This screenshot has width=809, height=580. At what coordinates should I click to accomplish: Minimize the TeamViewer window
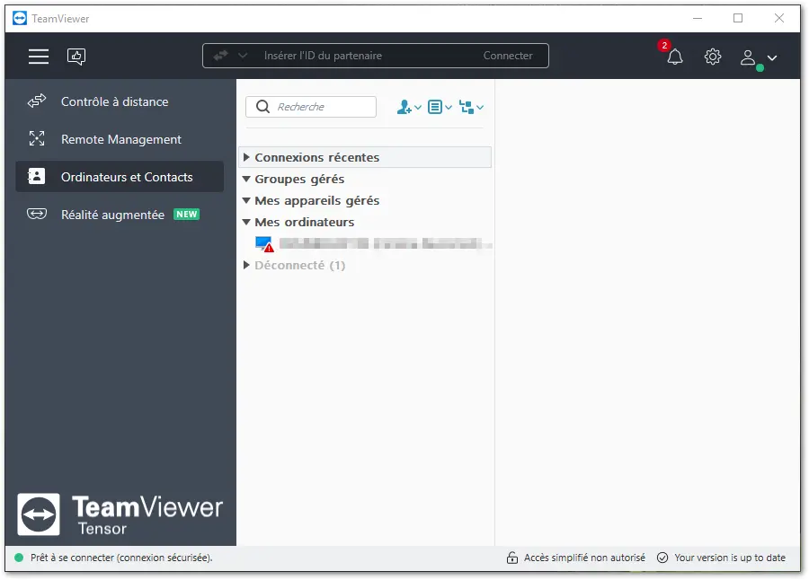pos(698,18)
